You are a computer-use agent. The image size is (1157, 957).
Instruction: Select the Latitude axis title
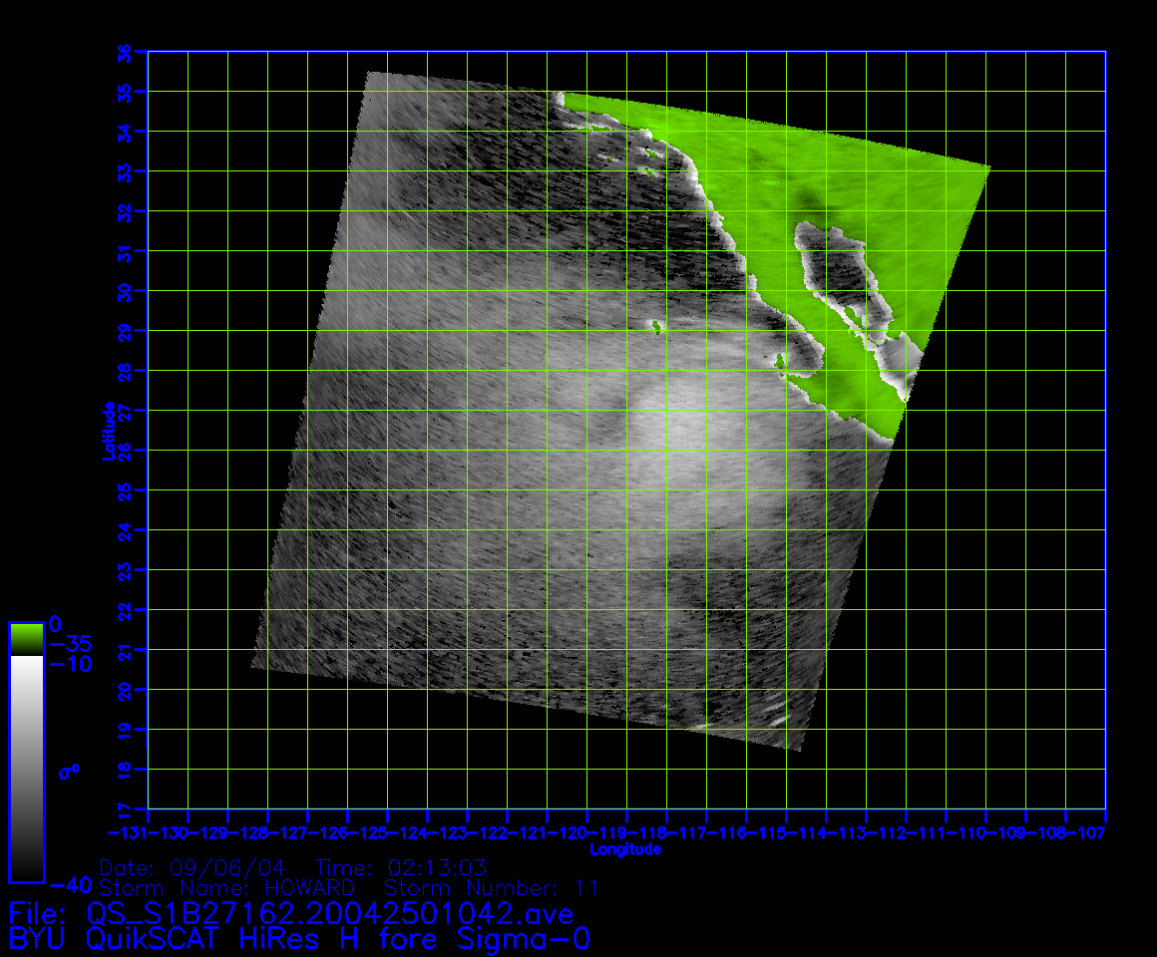point(108,431)
